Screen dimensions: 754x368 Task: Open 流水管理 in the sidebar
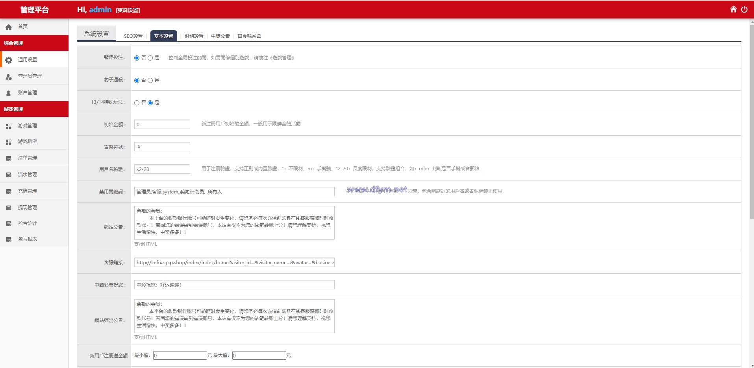34,174
